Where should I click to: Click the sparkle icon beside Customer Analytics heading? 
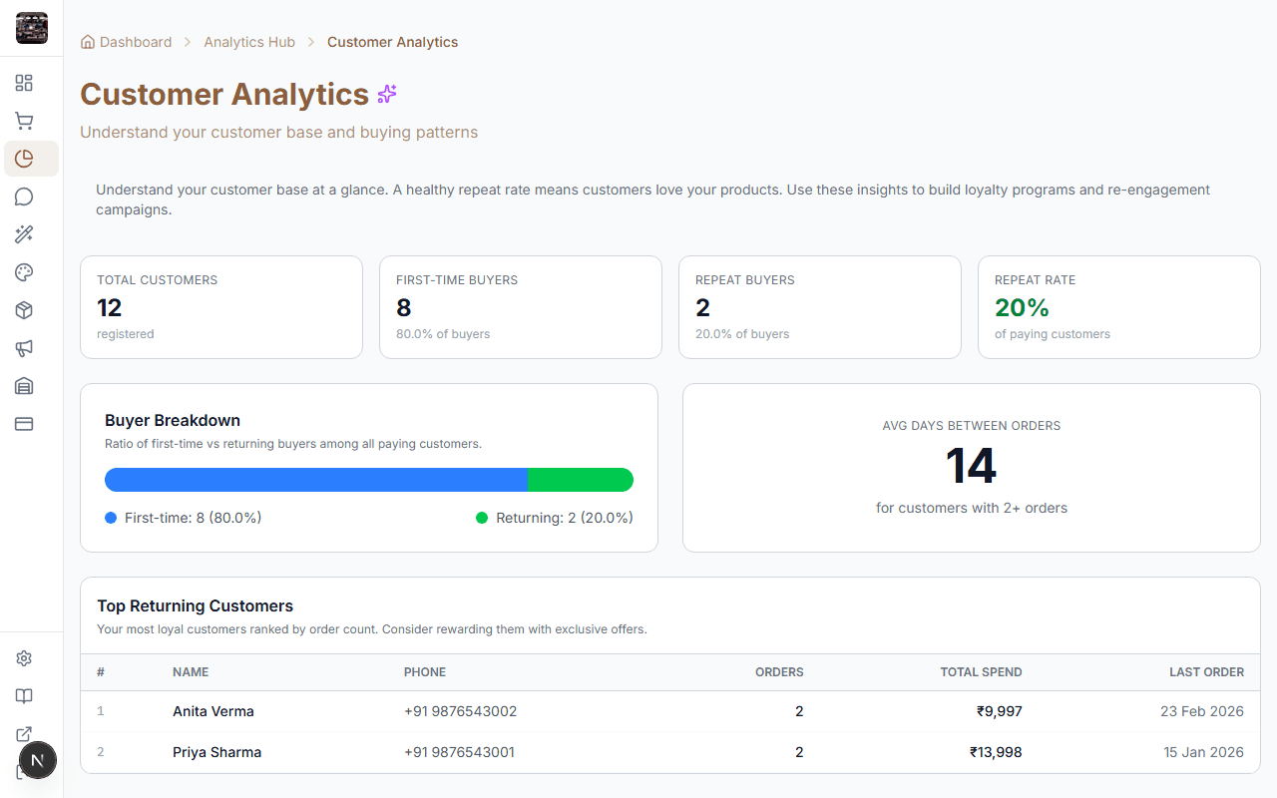[387, 94]
